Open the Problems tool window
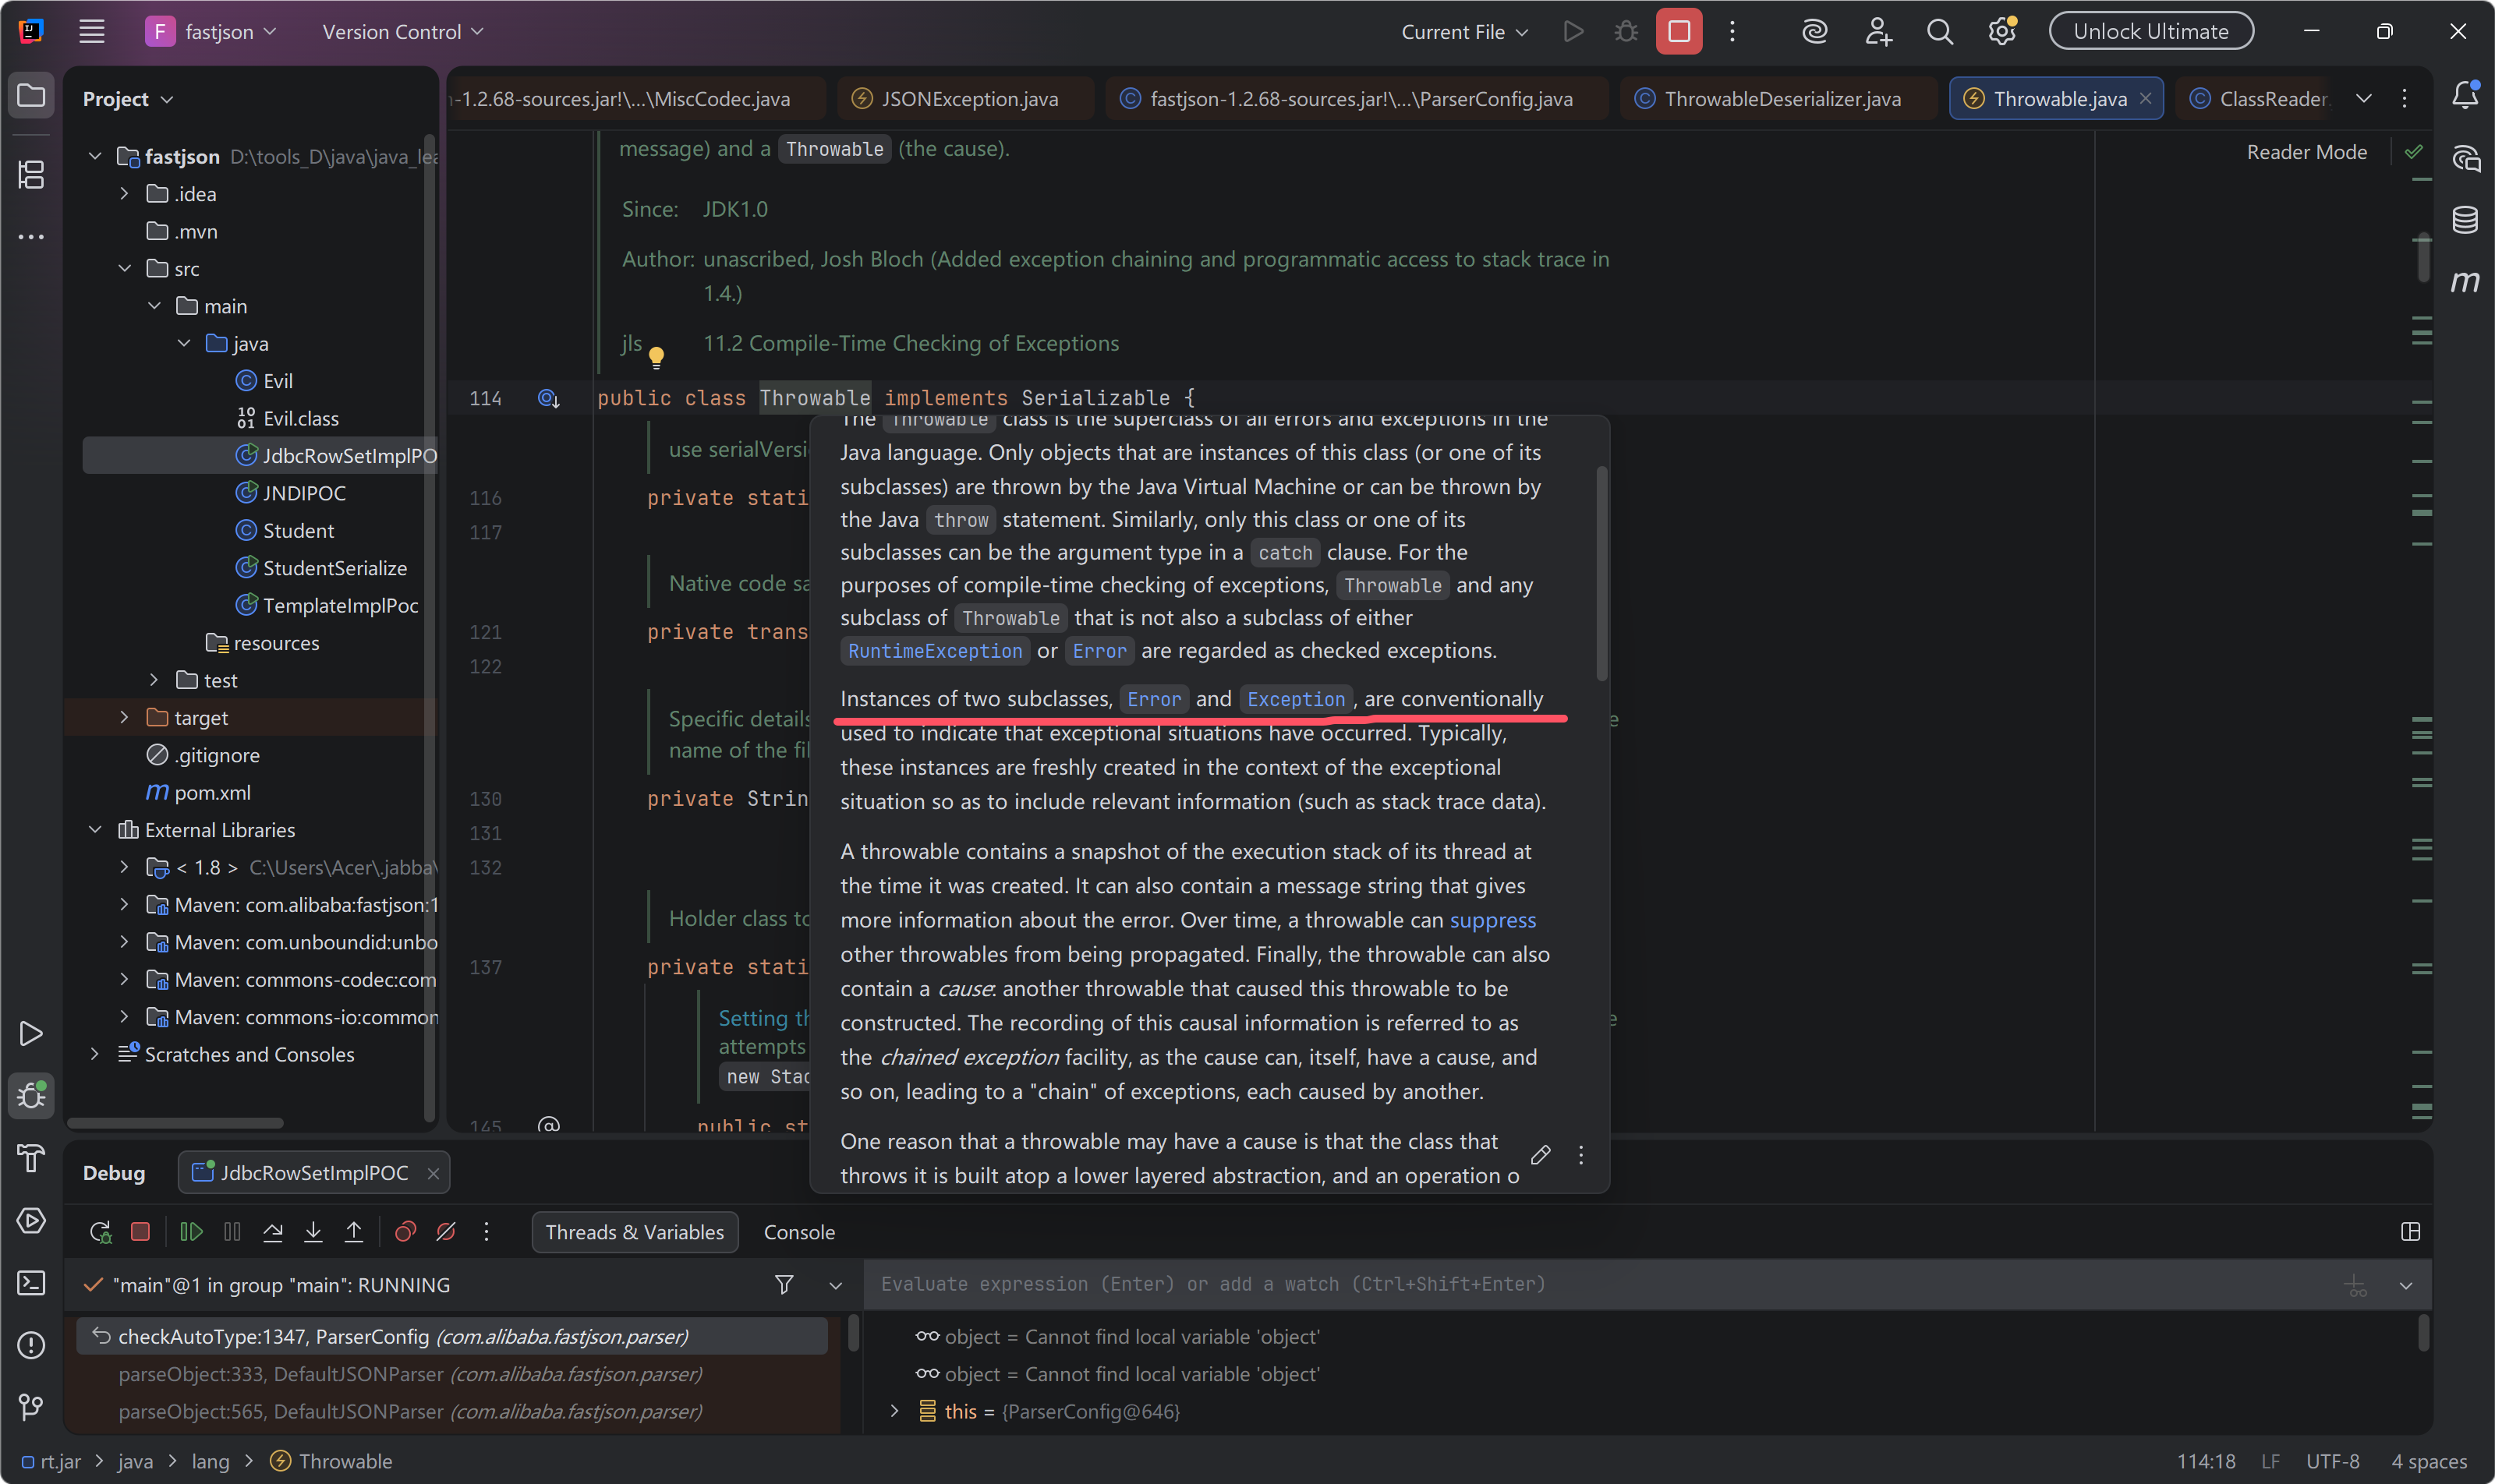 click(31, 1345)
